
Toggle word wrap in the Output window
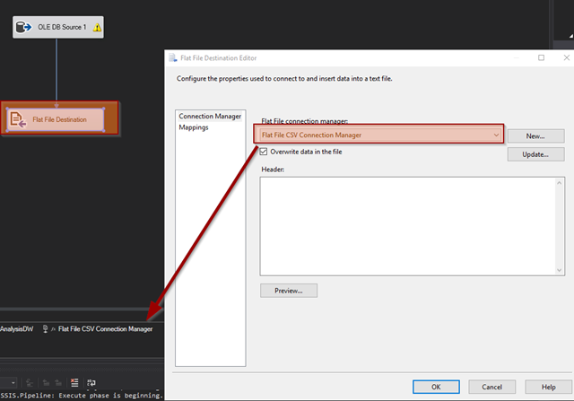[x=91, y=383]
